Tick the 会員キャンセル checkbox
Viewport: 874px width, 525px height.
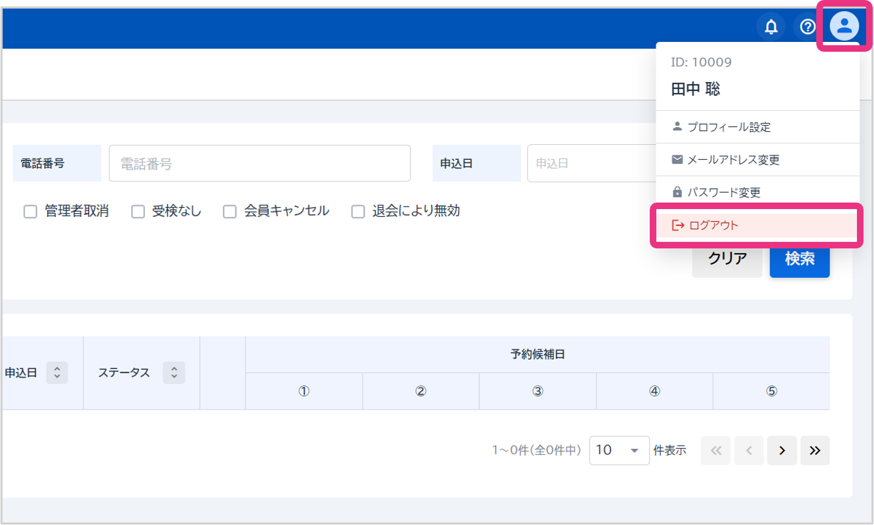tap(229, 212)
